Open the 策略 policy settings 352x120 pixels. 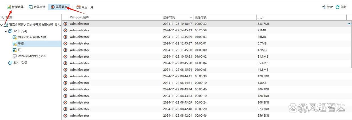pyautogui.click(x=328, y=7)
